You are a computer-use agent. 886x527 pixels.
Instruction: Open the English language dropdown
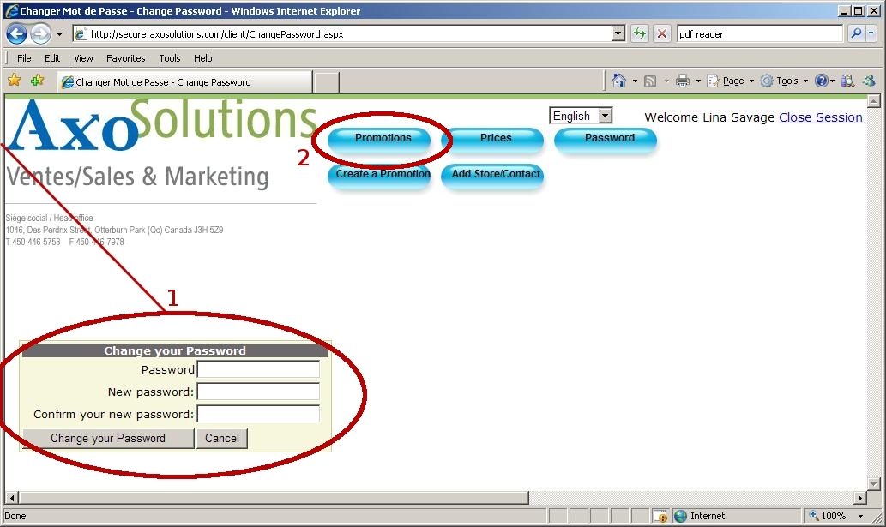[581, 116]
